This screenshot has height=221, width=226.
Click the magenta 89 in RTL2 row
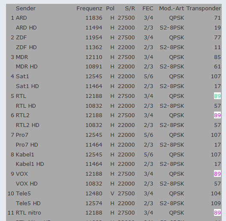point(217,115)
